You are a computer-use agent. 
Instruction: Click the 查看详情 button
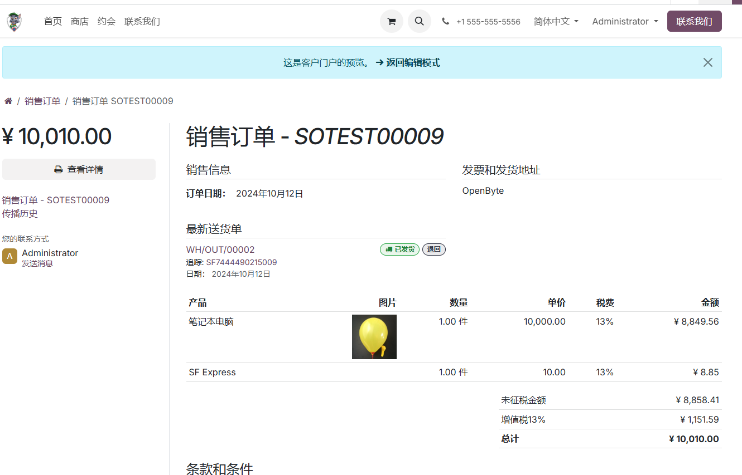pos(79,169)
